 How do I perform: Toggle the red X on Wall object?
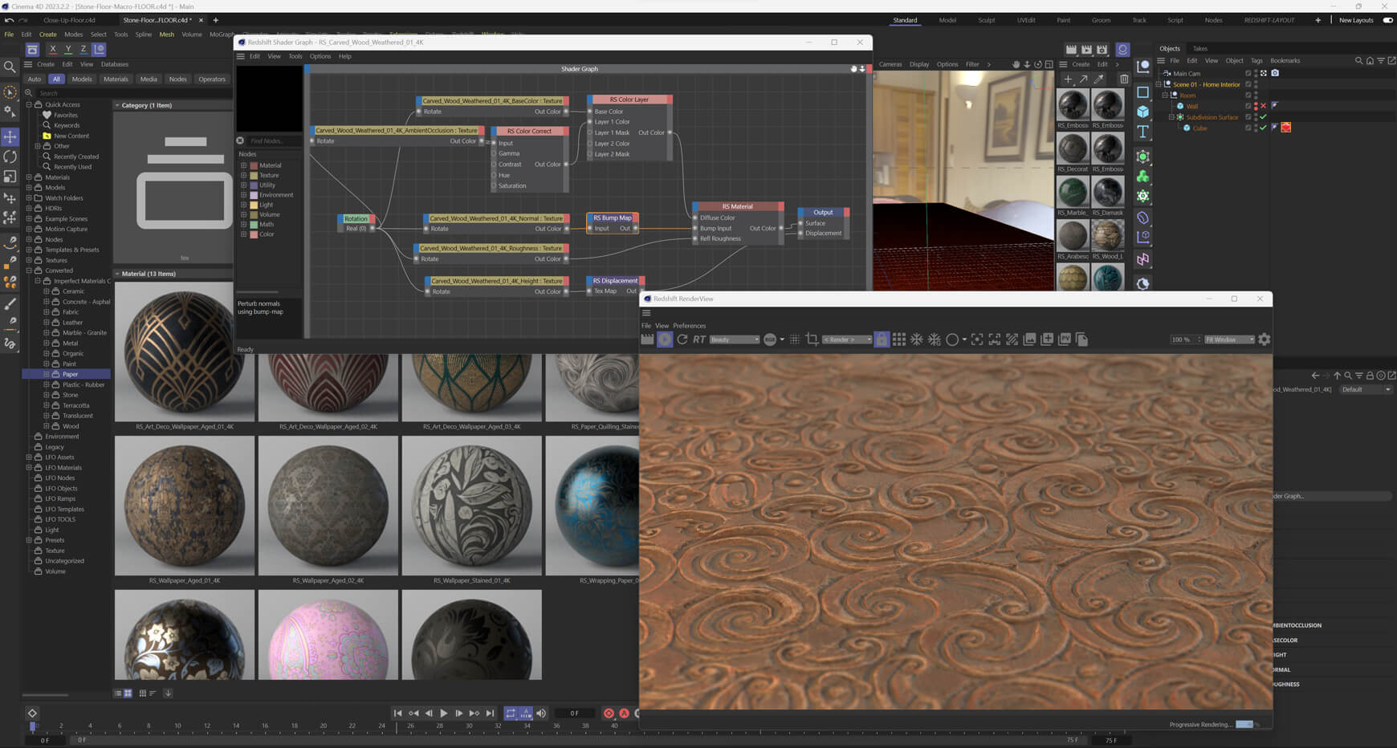point(1263,106)
